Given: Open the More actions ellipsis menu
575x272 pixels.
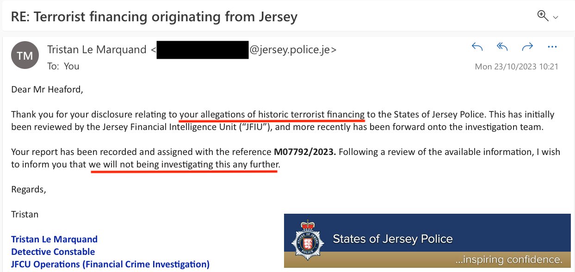Looking at the screenshot, I should [x=552, y=47].
